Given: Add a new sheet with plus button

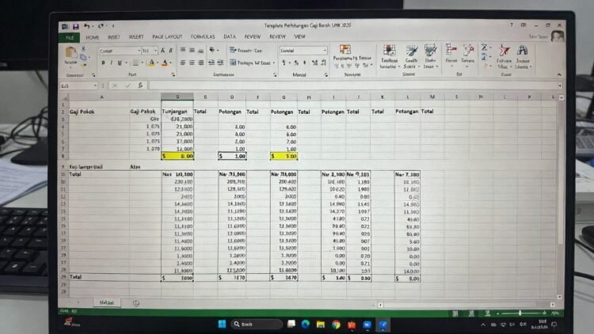Looking at the screenshot, I should coord(136,303).
